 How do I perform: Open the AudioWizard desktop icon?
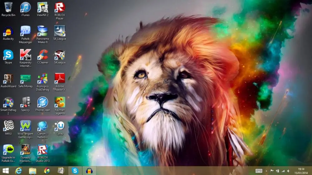8,81
